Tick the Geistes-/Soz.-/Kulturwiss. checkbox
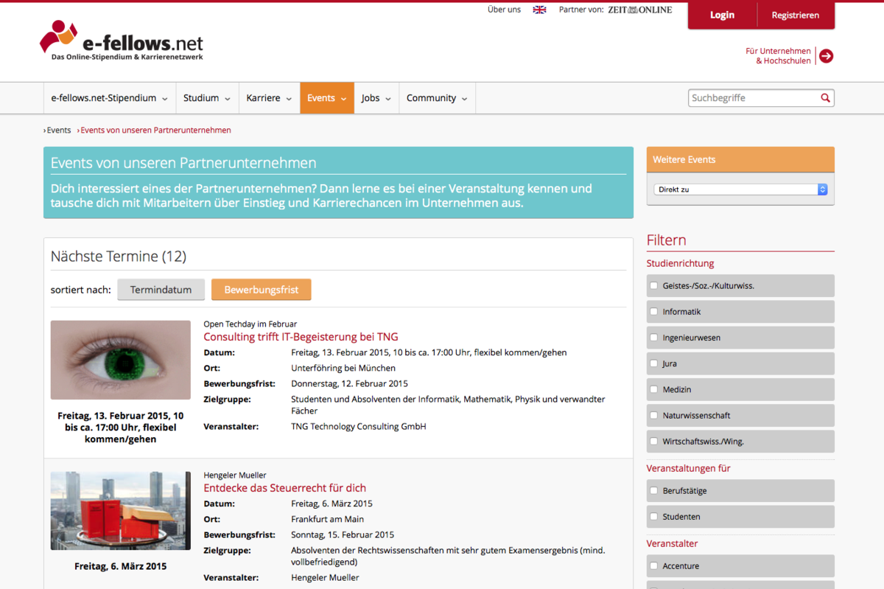 tap(653, 285)
